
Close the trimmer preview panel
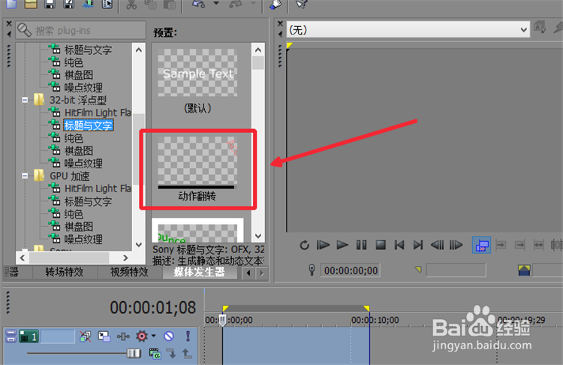281,23
